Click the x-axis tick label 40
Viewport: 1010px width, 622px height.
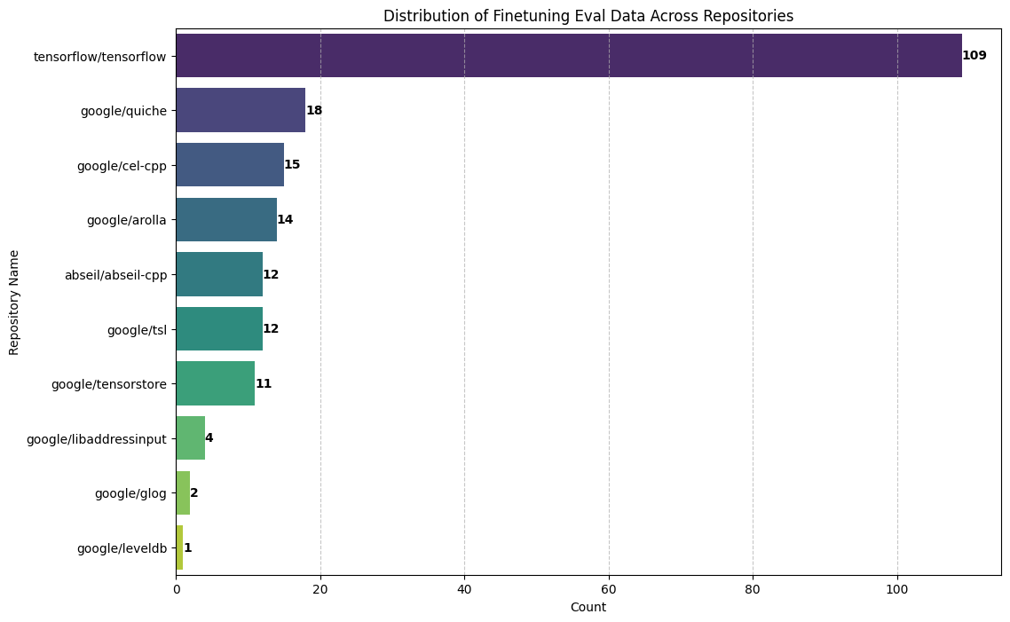[464, 588]
